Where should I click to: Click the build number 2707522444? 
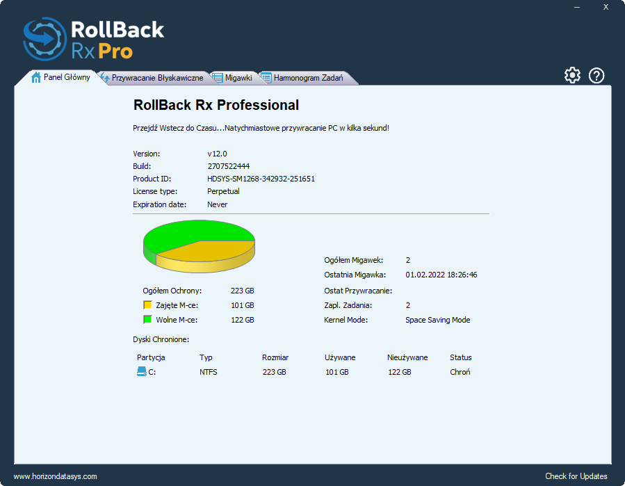coord(229,166)
